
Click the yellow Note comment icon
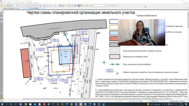coord(87,6)
